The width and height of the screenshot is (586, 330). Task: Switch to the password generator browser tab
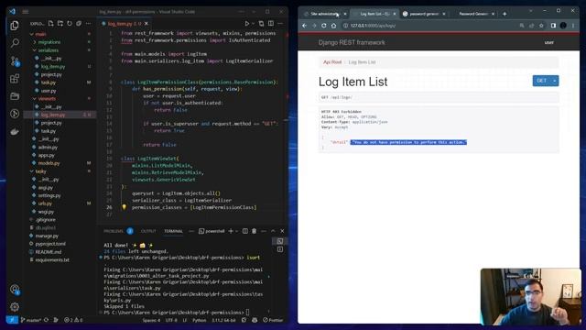click(424, 14)
